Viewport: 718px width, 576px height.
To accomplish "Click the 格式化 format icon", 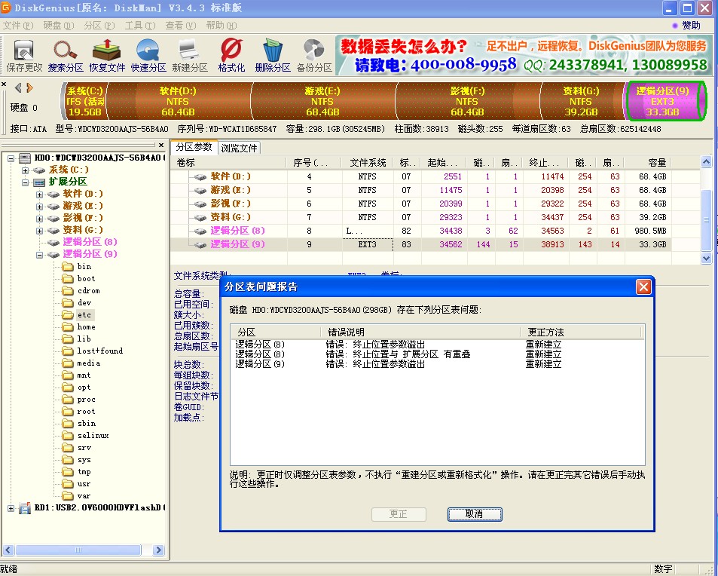I will [231, 56].
